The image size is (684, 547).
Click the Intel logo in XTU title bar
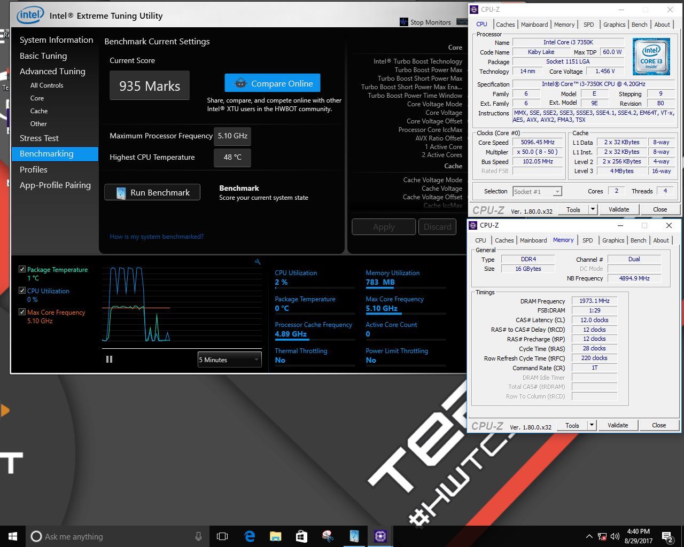click(x=30, y=15)
